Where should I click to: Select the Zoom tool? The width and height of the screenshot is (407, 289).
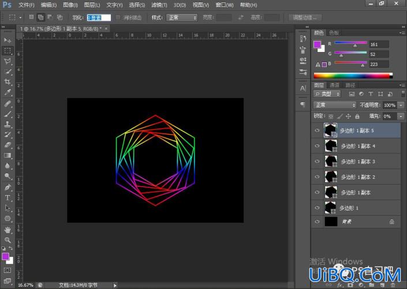pyautogui.click(x=8, y=240)
